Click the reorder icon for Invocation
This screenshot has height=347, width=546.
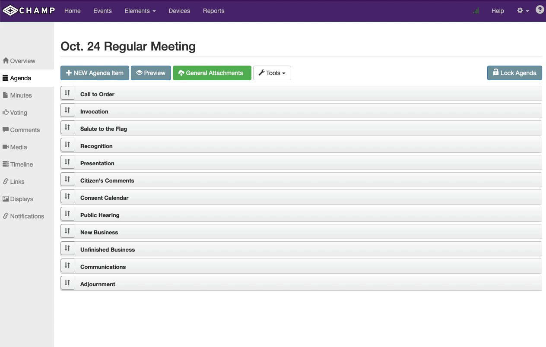coord(67,110)
